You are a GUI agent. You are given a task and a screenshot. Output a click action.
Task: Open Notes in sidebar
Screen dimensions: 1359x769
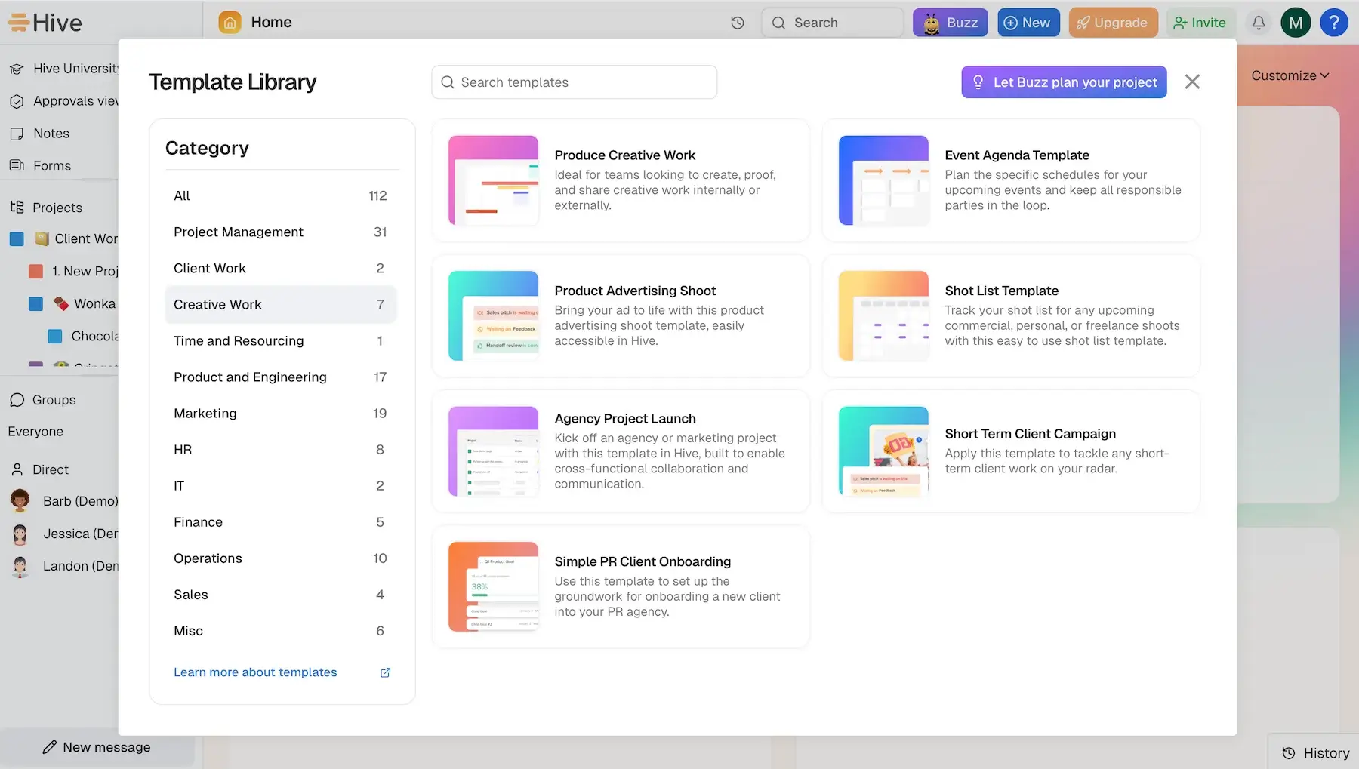click(40, 134)
